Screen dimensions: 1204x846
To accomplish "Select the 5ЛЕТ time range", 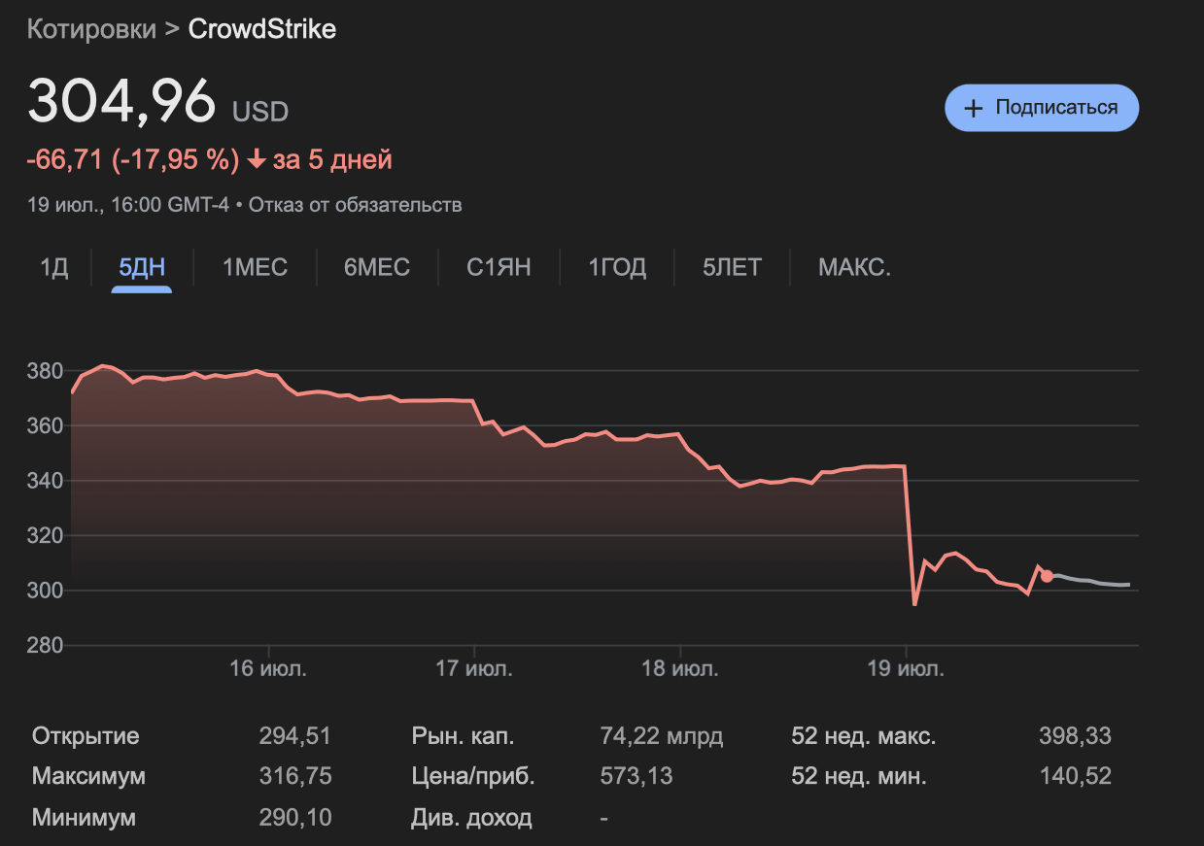I will pyautogui.click(x=733, y=267).
